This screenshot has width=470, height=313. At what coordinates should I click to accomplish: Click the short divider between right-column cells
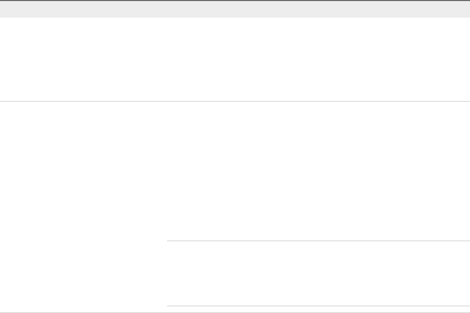(x=318, y=241)
